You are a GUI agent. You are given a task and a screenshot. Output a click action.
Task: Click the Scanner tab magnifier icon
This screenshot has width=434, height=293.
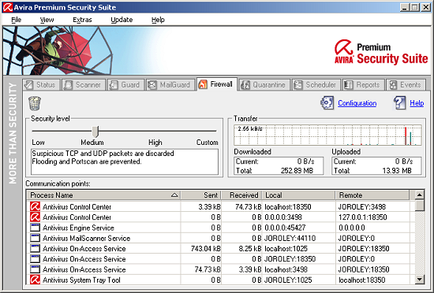68,85
